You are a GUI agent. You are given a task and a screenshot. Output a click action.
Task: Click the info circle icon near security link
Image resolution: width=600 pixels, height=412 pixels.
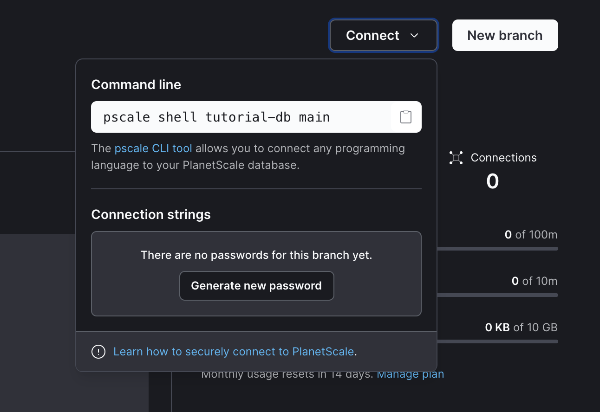[98, 352]
